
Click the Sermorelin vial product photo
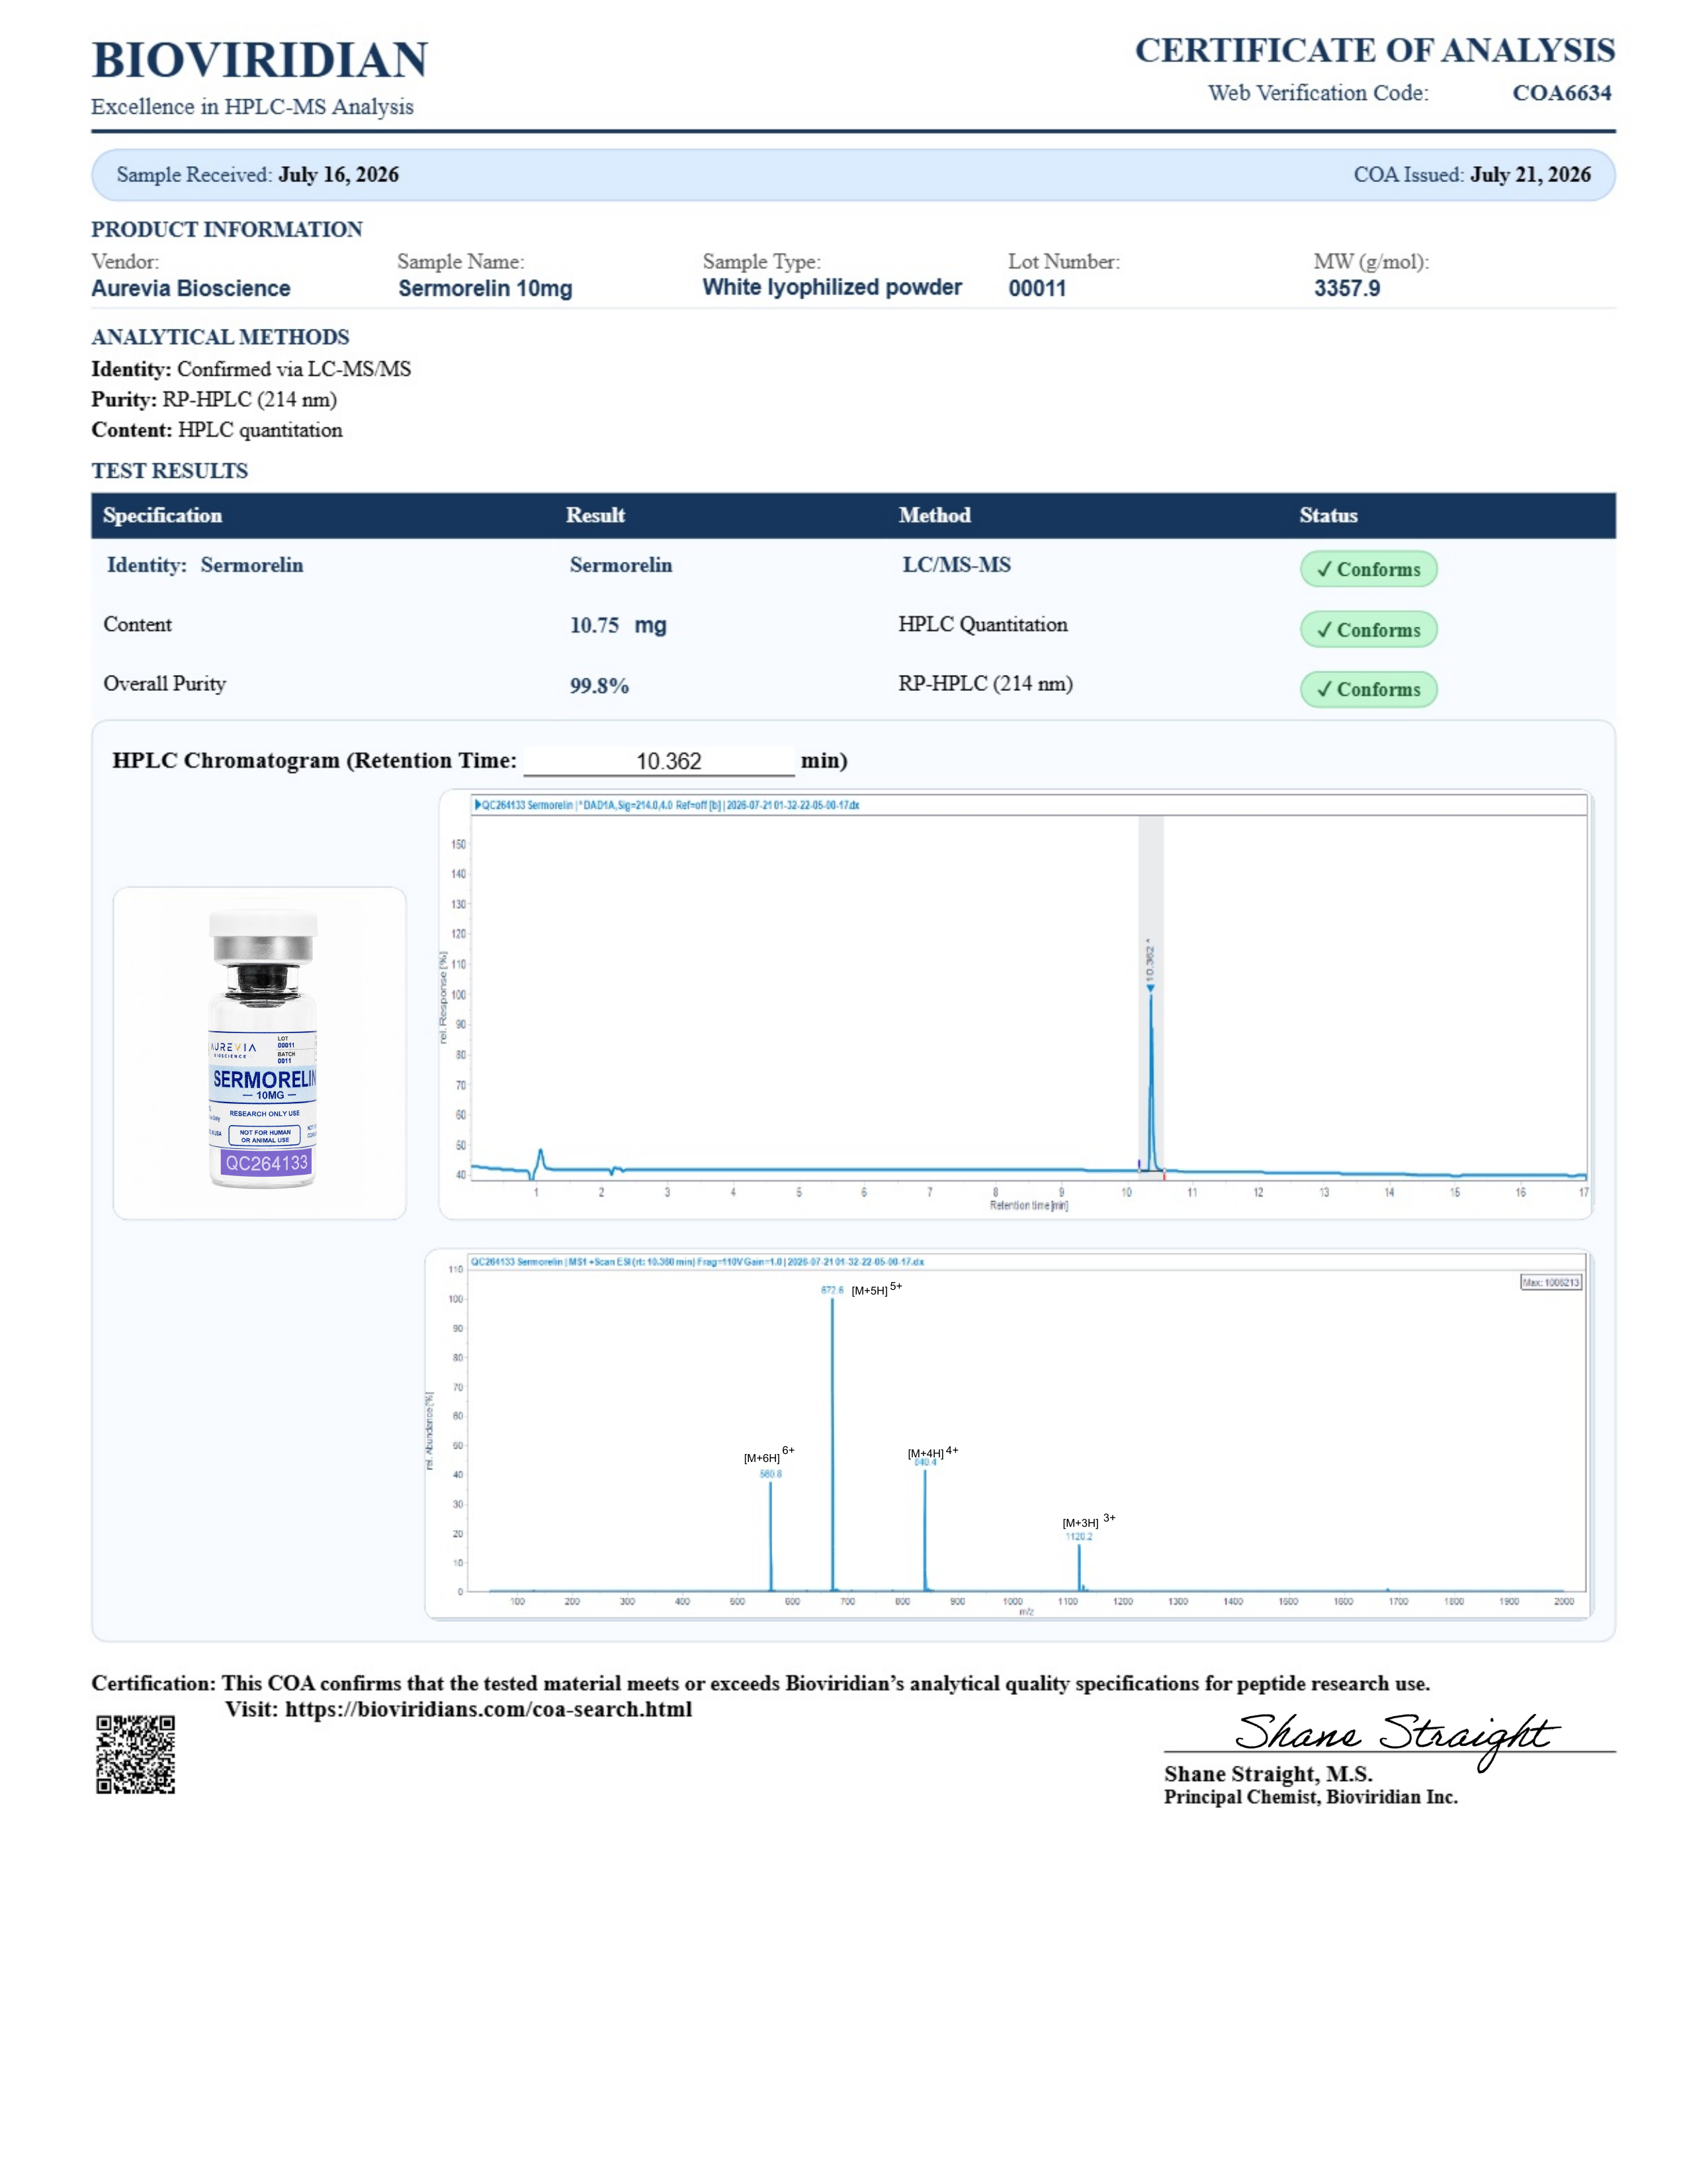(260, 1053)
